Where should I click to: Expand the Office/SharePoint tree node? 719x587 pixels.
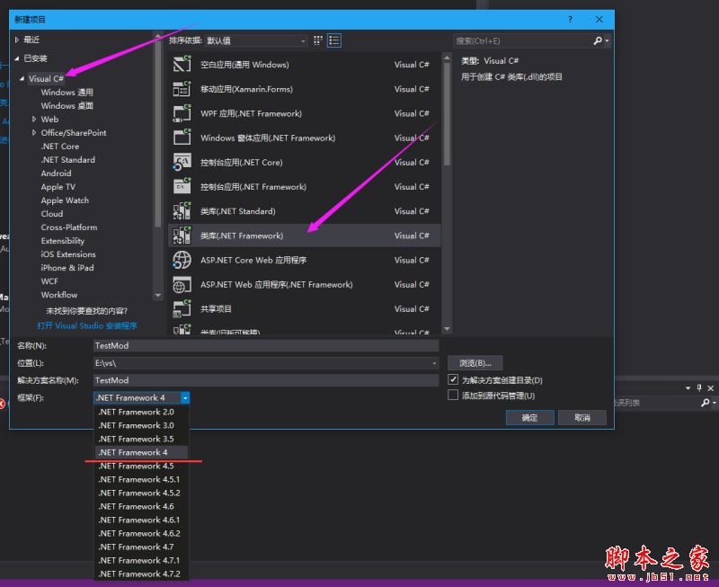(34, 132)
